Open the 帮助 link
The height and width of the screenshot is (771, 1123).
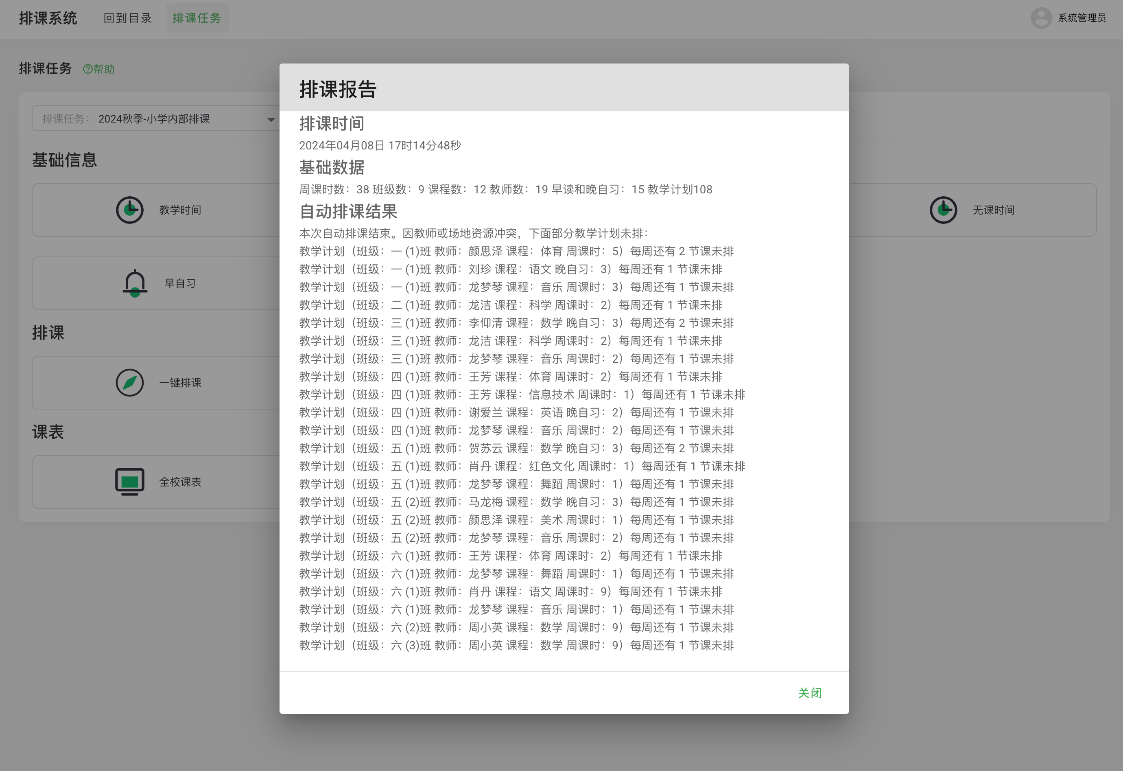coord(99,69)
